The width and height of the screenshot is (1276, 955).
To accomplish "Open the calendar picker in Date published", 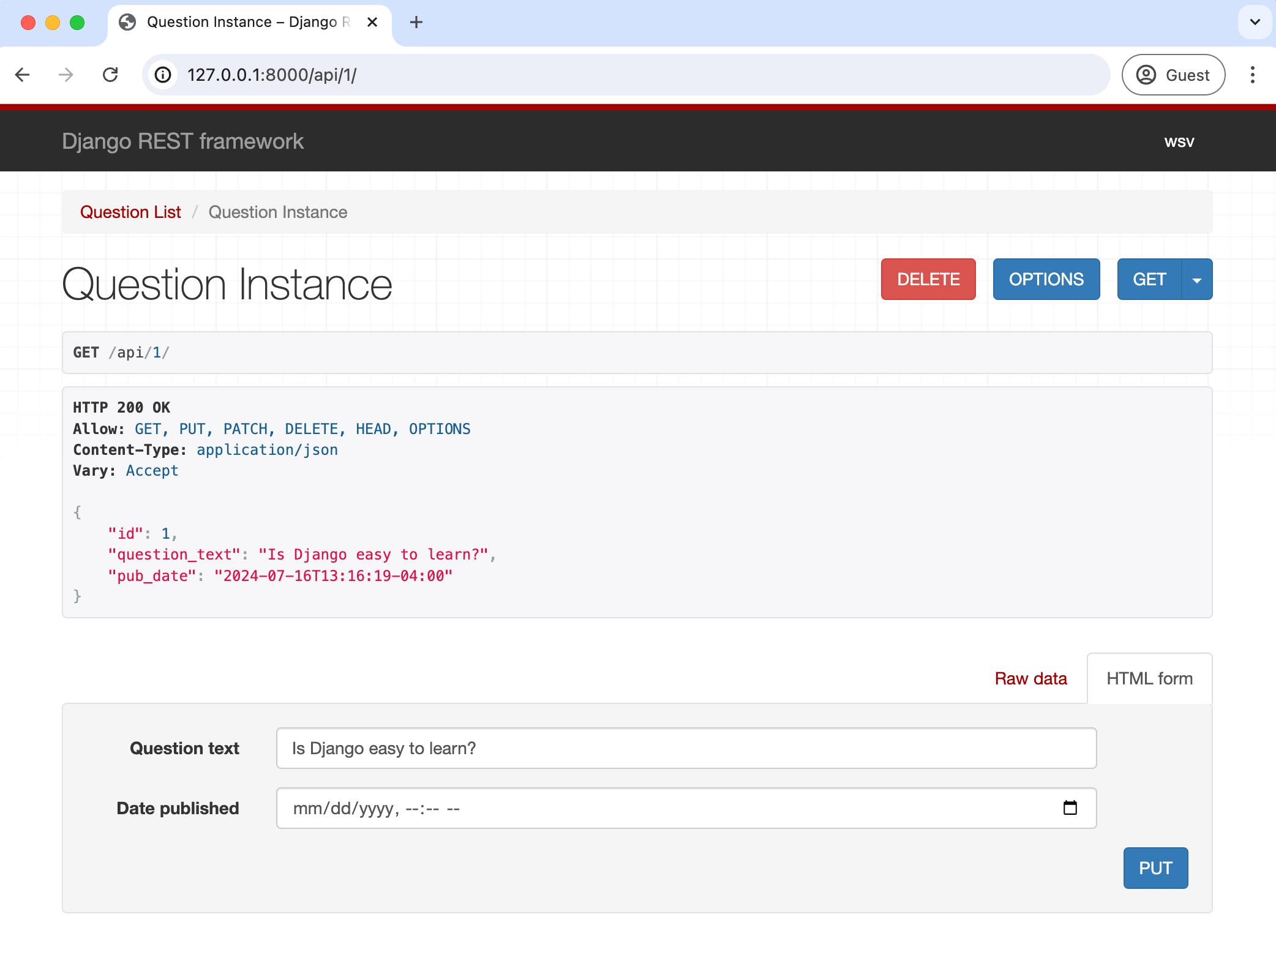I will tap(1070, 808).
